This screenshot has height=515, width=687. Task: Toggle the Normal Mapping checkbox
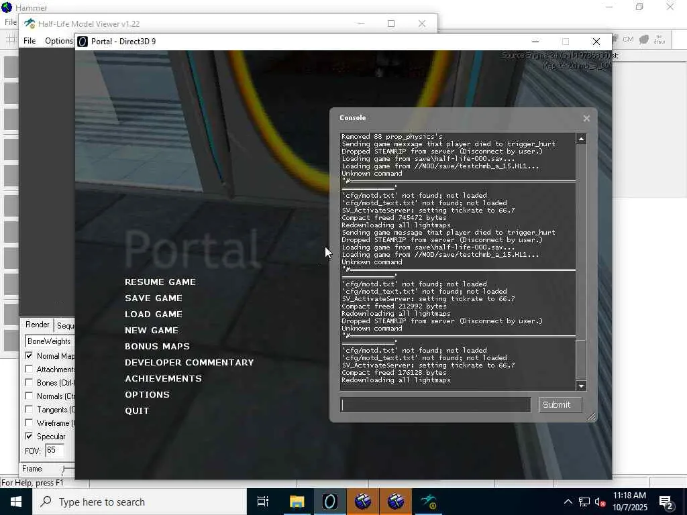tap(29, 355)
